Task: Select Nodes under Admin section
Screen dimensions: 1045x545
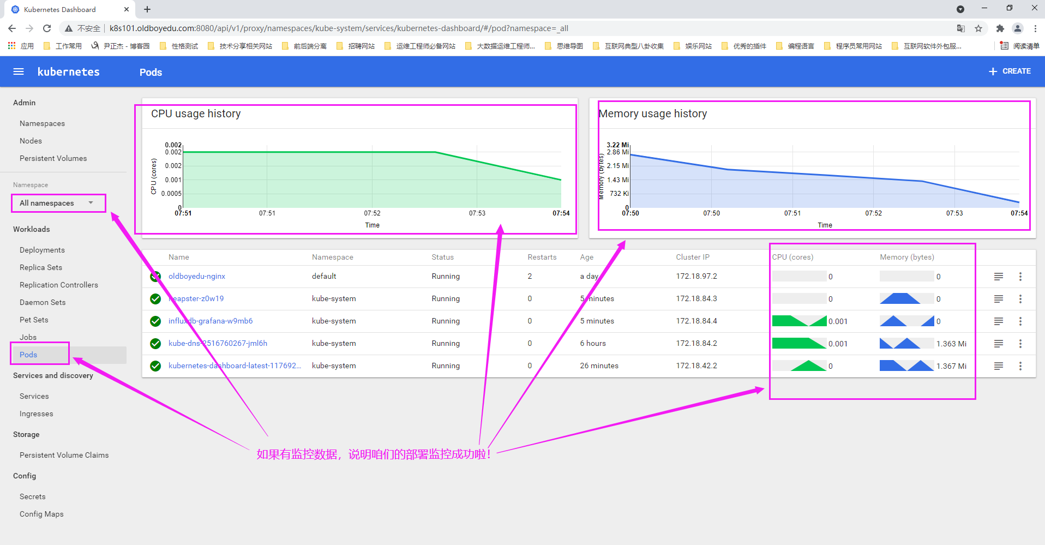Action: tap(31, 141)
